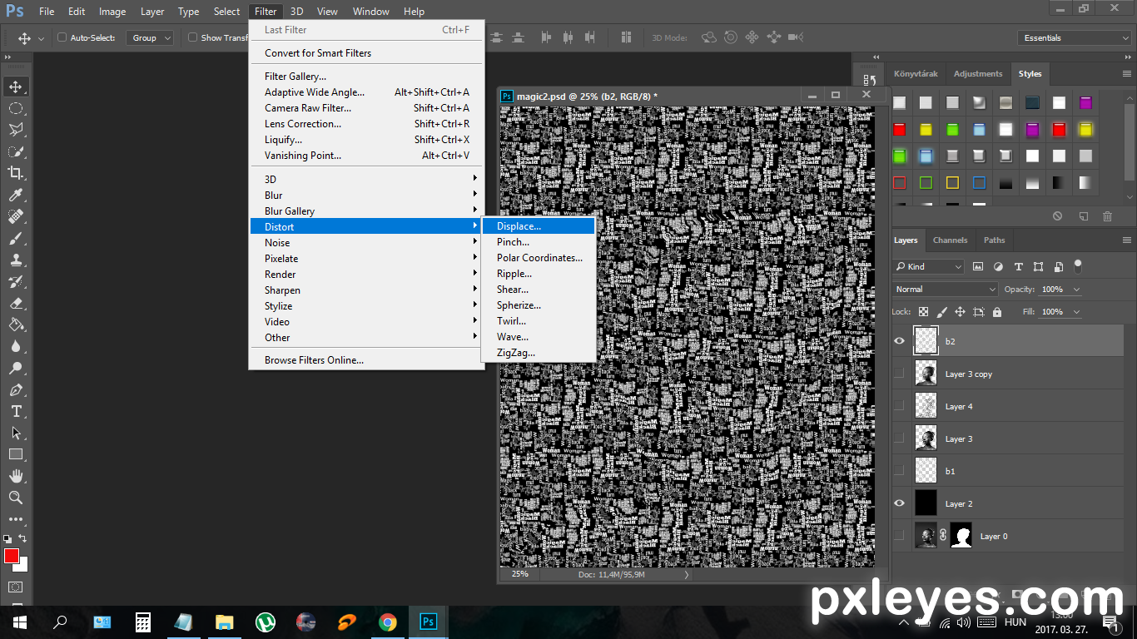Click the Layer 0 layer mask thumbnail

coord(961,536)
